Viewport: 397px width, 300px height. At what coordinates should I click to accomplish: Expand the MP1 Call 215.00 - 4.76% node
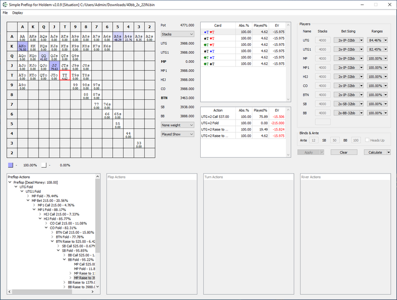[x=34, y=205]
